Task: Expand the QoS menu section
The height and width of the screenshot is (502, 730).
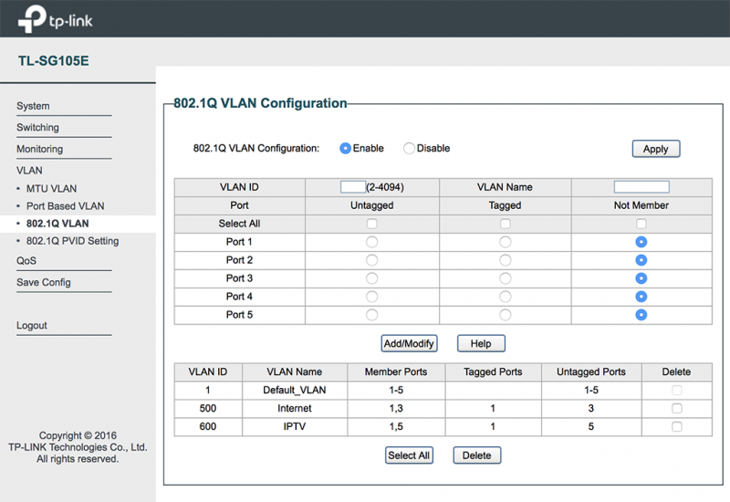Action: [26, 261]
